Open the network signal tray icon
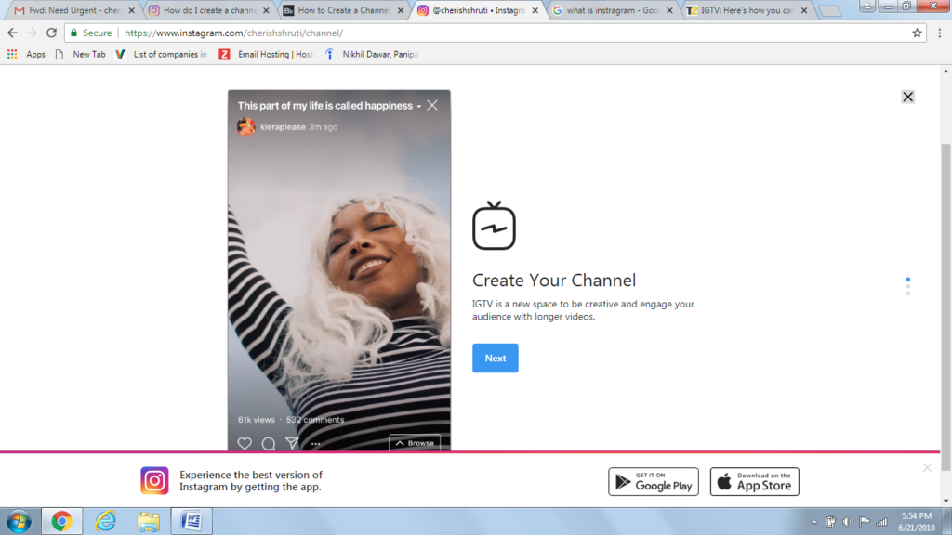952x535 pixels. [x=881, y=522]
